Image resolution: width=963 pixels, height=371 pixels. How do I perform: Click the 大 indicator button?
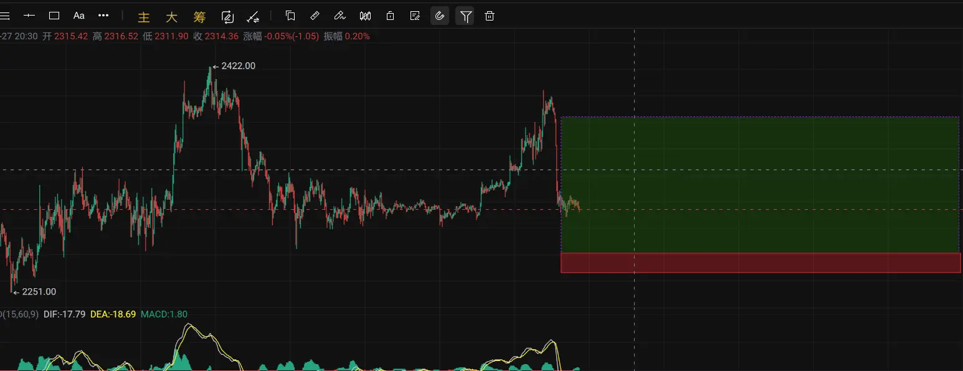(171, 17)
